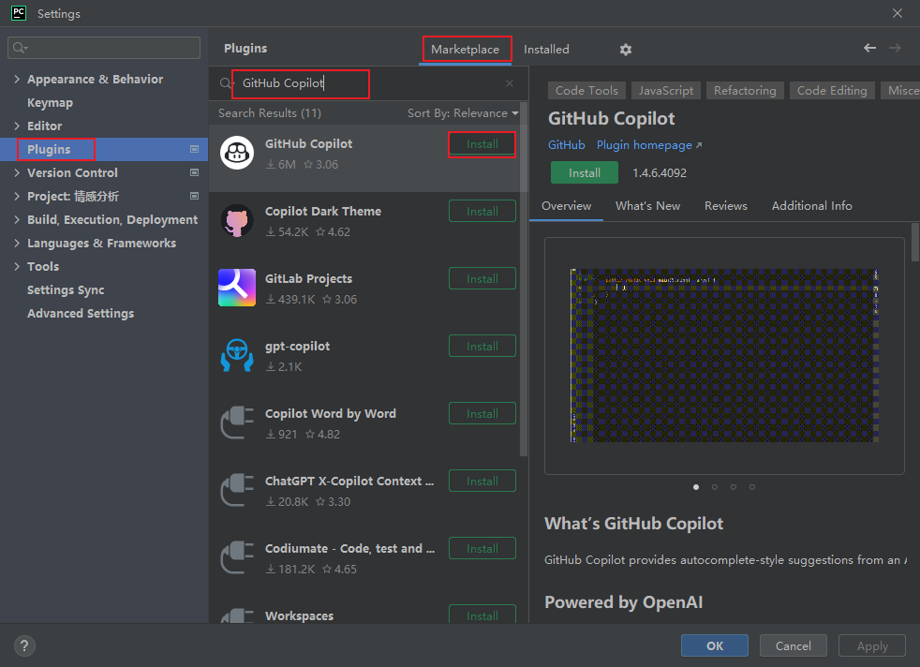The width and height of the screenshot is (920, 667).
Task: Click the OK button
Action: point(715,645)
